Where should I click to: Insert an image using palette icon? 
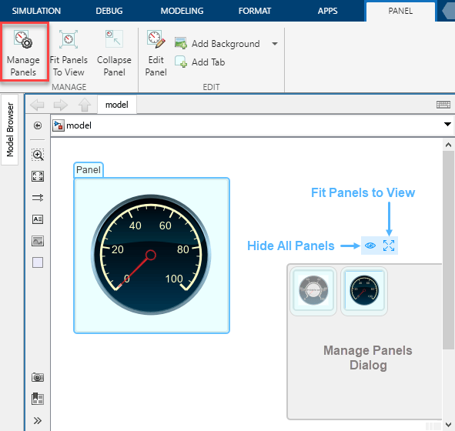click(x=38, y=241)
